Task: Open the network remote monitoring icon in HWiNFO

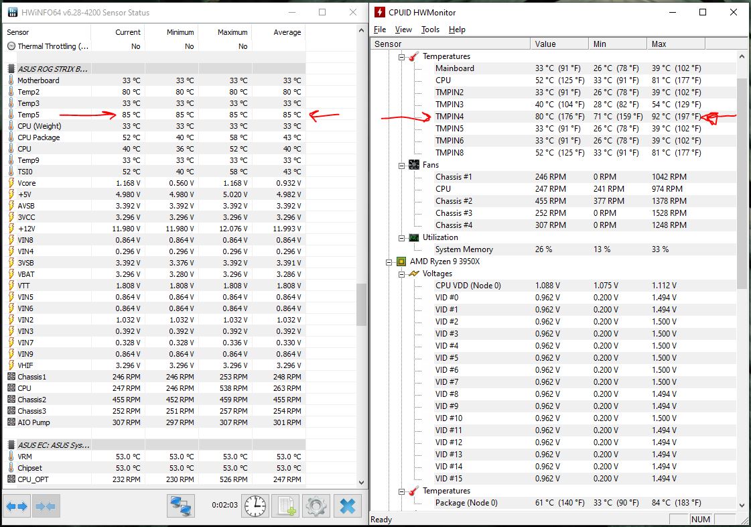Action: pos(181,506)
